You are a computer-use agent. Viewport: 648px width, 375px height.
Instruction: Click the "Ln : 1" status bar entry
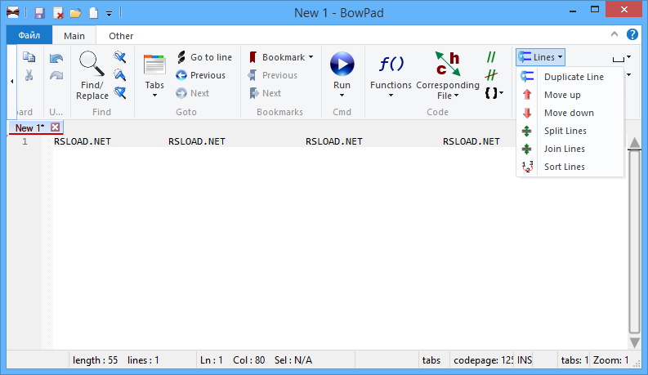(211, 360)
